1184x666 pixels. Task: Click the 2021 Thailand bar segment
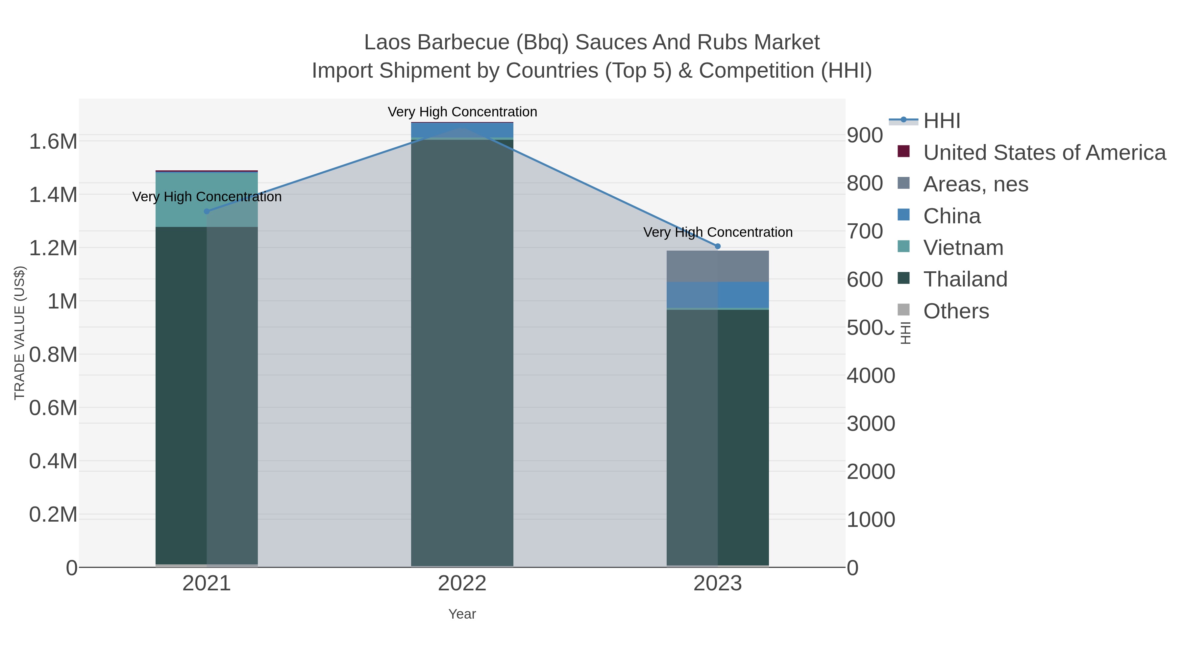pyautogui.click(x=207, y=395)
